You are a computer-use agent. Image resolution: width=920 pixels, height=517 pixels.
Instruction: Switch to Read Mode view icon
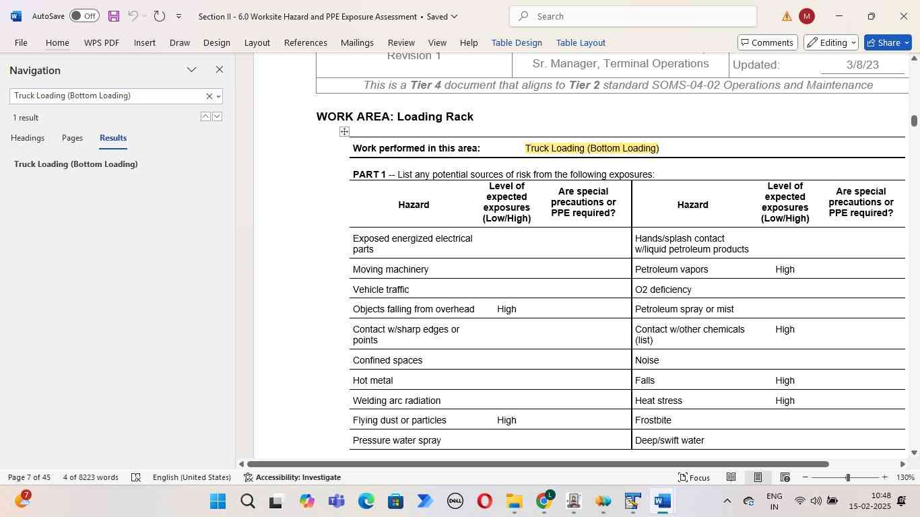[x=731, y=477]
